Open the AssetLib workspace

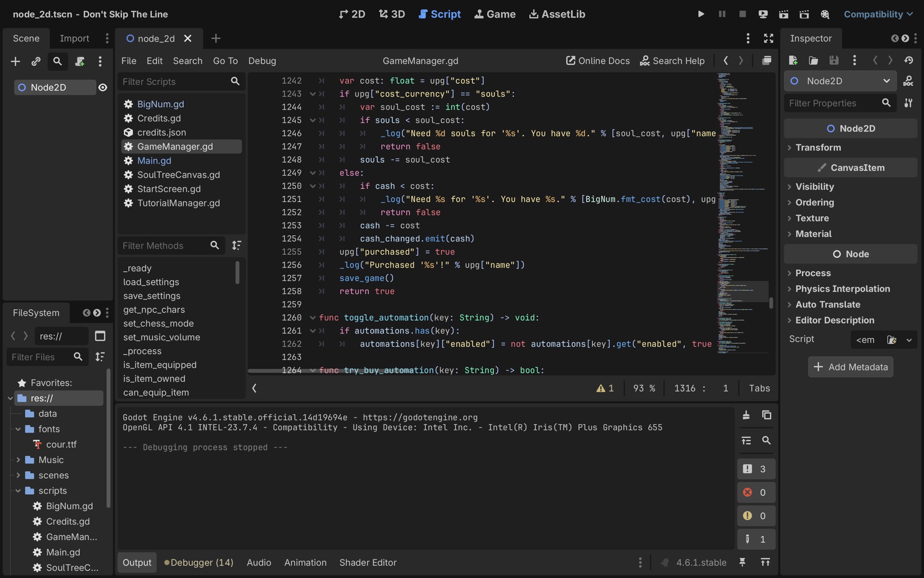(x=557, y=14)
